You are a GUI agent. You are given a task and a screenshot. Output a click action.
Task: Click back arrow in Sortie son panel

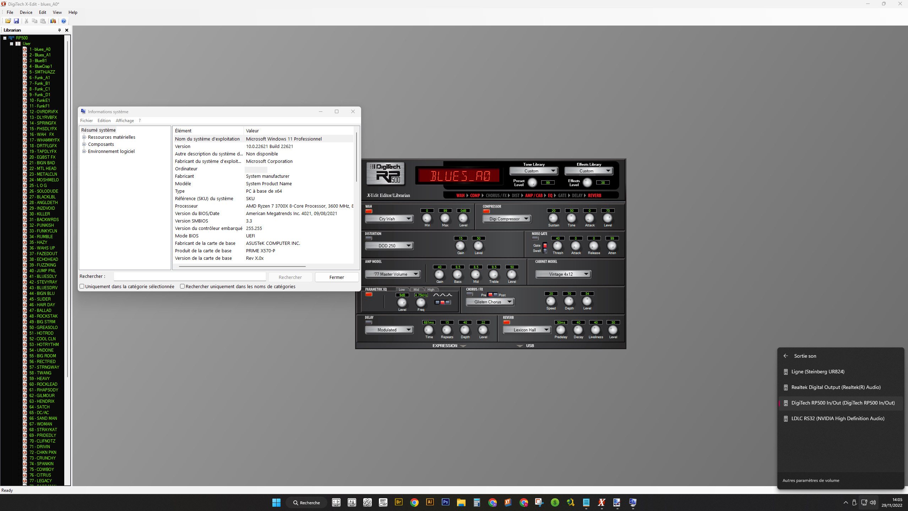pos(786,356)
